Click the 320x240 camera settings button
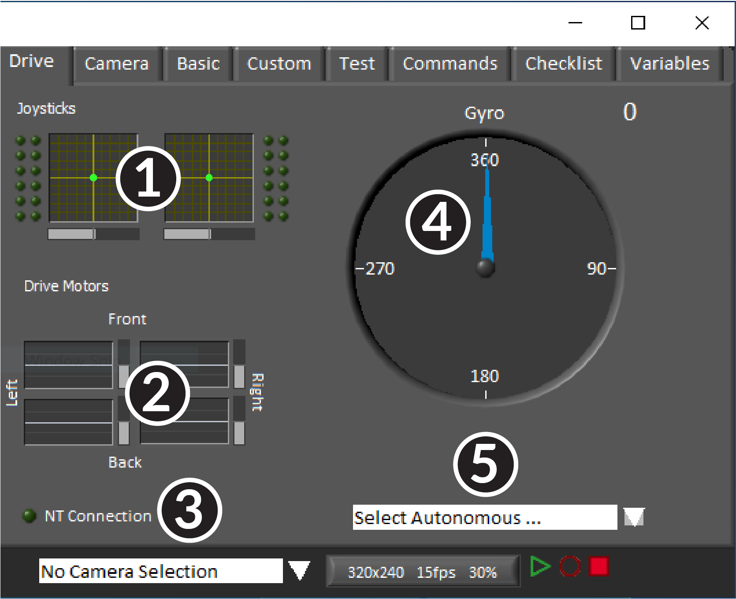 (x=421, y=572)
